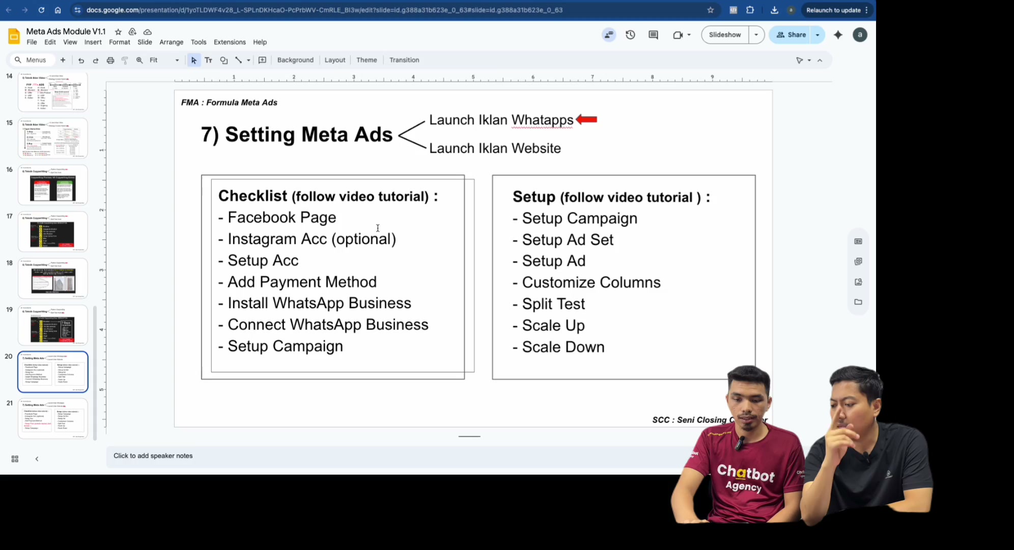Screen dimensions: 1014x550
Task: Select the Paint format tool
Action: click(125, 60)
